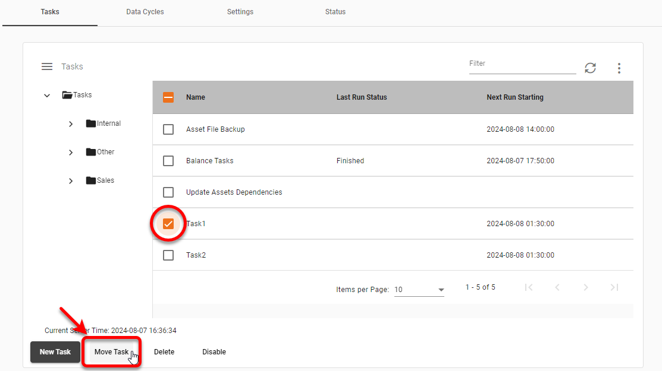
Task: Click the Sales folder icon
Action: click(x=90, y=180)
